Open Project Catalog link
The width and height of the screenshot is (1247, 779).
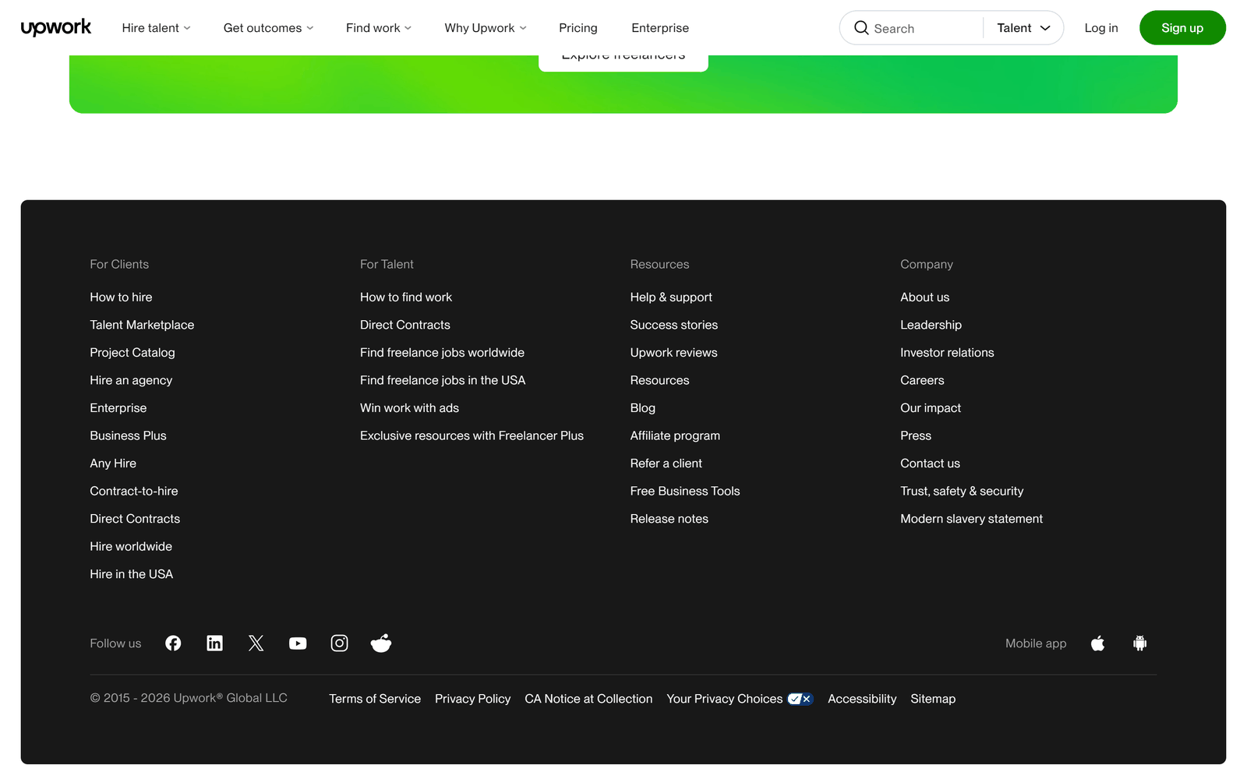click(132, 353)
